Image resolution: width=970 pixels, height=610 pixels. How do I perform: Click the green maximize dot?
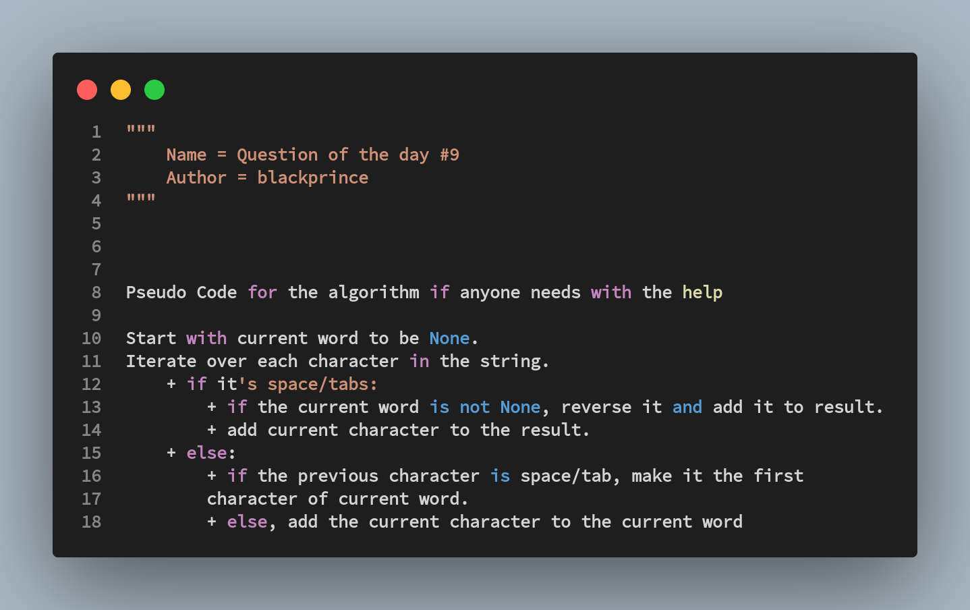point(154,90)
